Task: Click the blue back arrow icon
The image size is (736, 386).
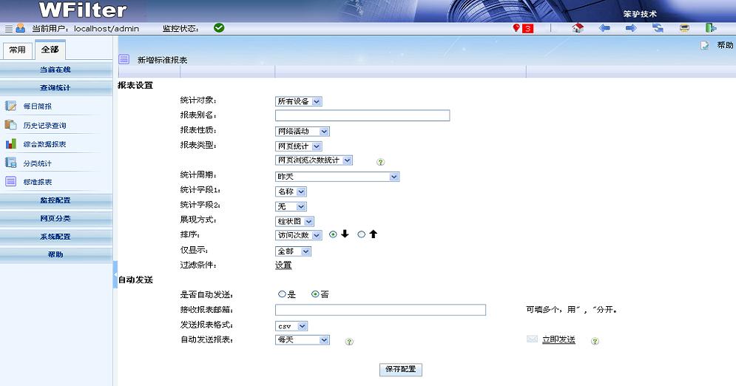Action: click(x=604, y=28)
